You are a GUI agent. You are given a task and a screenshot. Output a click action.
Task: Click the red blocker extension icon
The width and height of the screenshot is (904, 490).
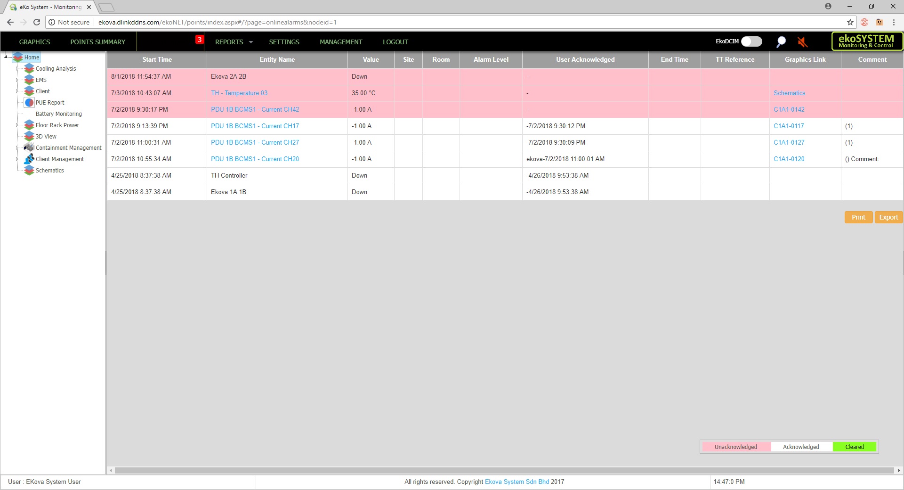pyautogui.click(x=864, y=22)
